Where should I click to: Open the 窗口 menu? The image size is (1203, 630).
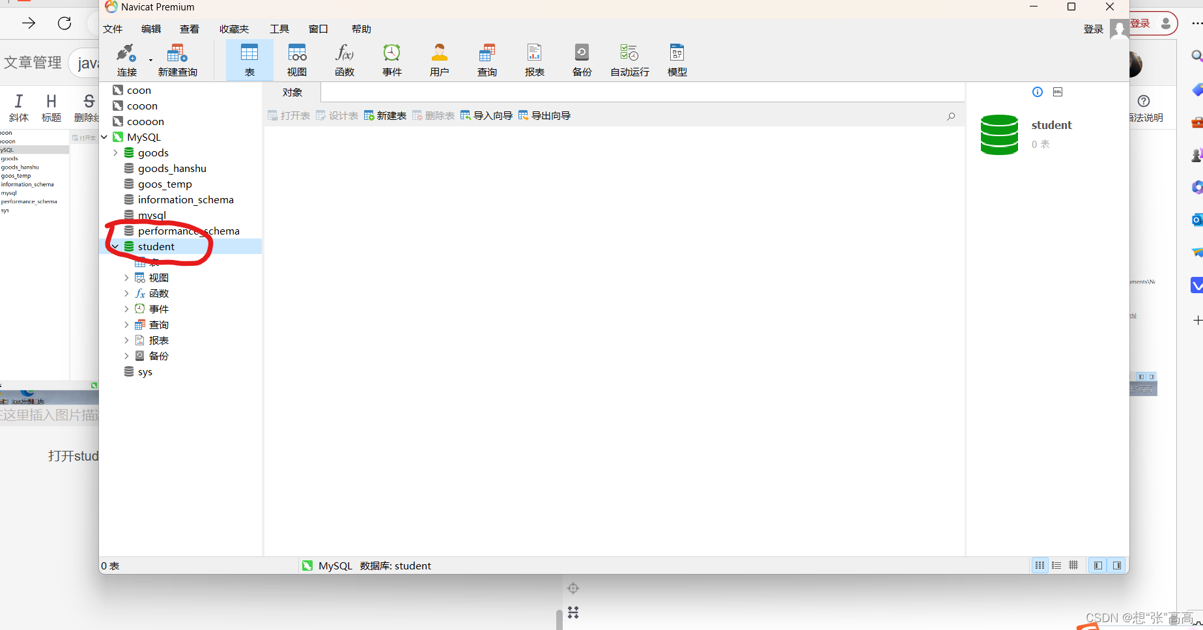coord(318,29)
